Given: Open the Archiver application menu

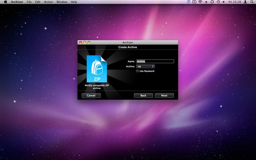Looking at the screenshot, I should point(17,2).
